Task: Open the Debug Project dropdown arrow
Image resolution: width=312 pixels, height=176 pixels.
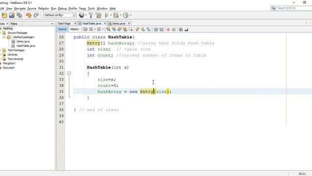Action: (120, 15)
